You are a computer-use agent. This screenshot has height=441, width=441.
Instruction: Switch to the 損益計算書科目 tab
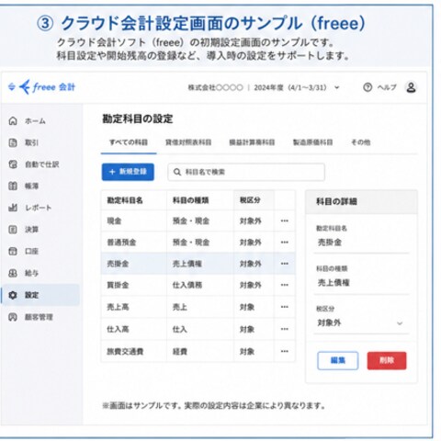pyautogui.click(x=252, y=142)
